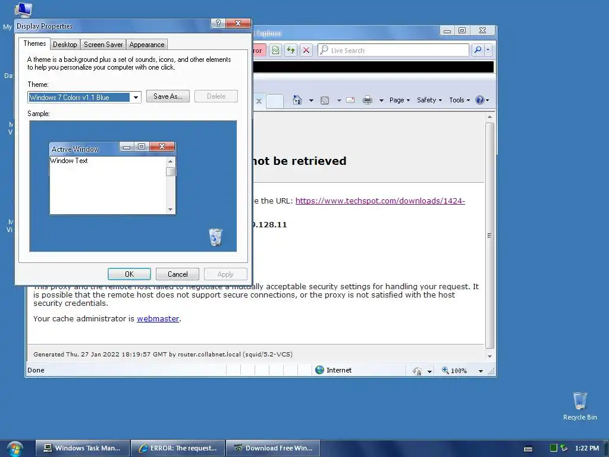This screenshot has height=457, width=609.
Task: Switch to Windows Task Manager taskbar button
Action: [x=82, y=448]
